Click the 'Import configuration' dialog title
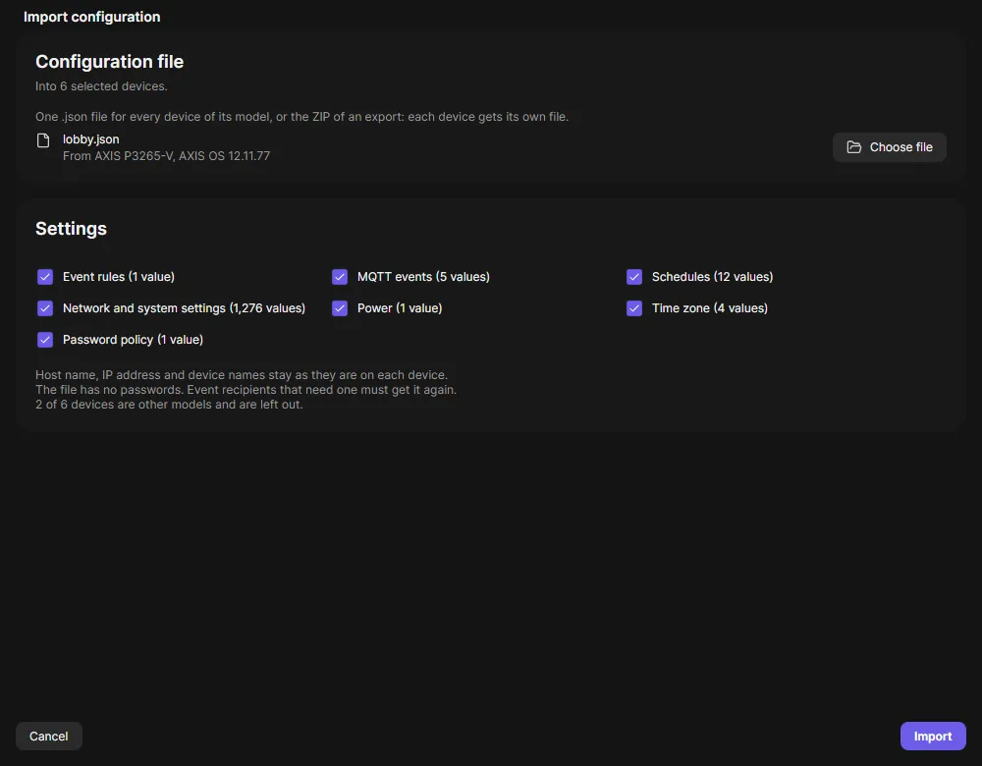The height and width of the screenshot is (766, 982). (x=92, y=17)
